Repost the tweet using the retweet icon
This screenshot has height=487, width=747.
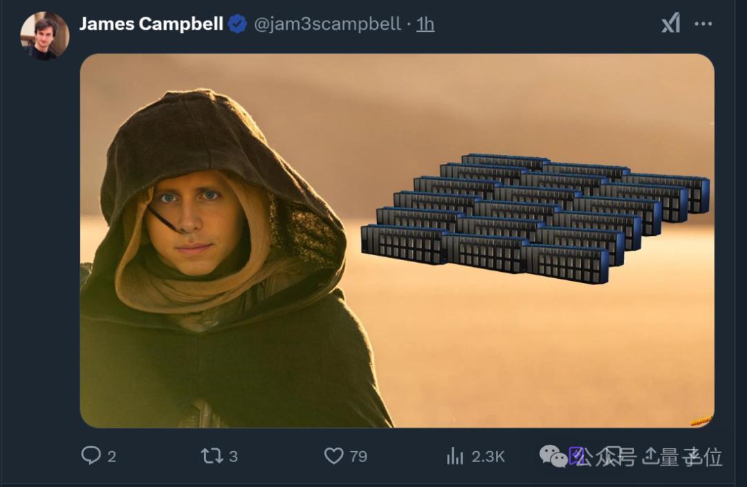pyautogui.click(x=211, y=455)
